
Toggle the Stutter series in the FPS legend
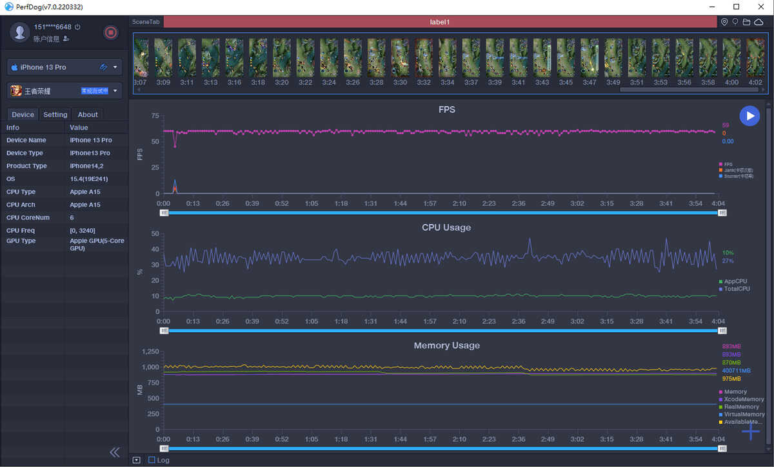tap(736, 175)
